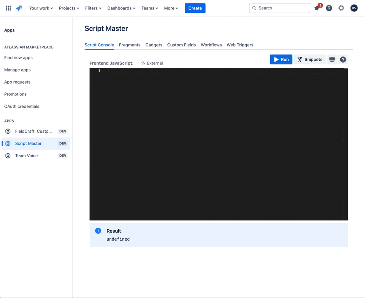Open the settings gear icon
The image size is (365, 298).
[x=341, y=8]
